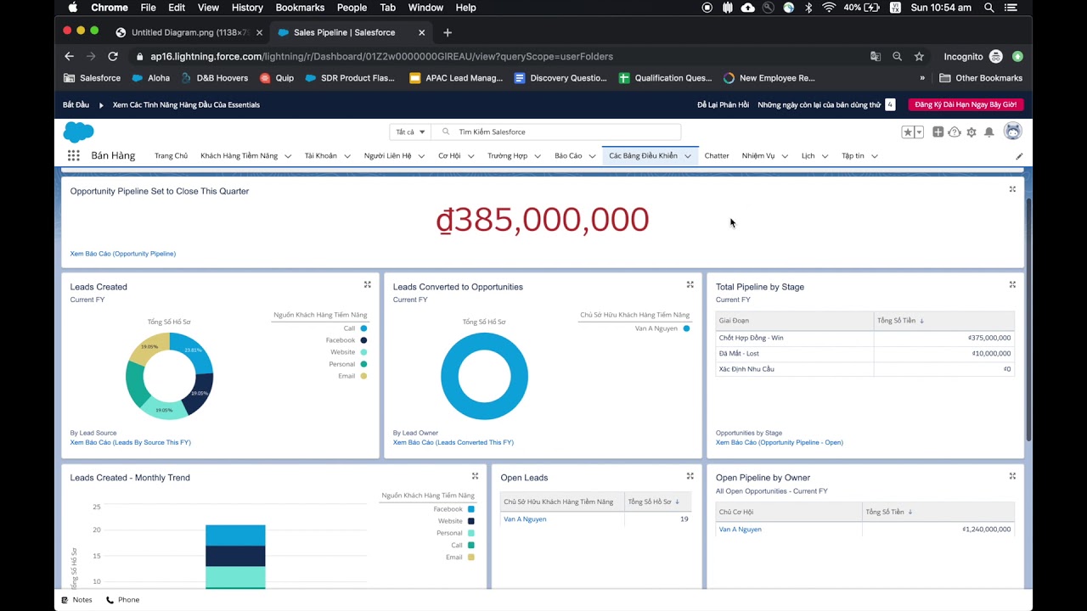Click the Chrome zoom magnifier icon
The height and width of the screenshot is (611, 1087).
pyautogui.click(x=897, y=56)
